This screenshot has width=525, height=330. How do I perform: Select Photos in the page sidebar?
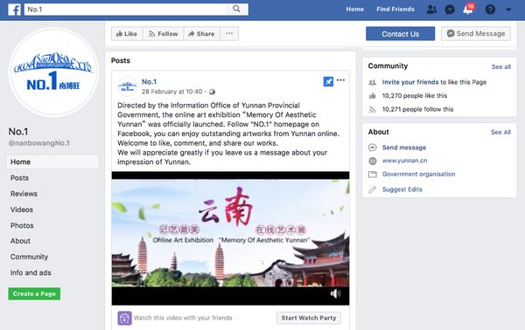click(22, 225)
